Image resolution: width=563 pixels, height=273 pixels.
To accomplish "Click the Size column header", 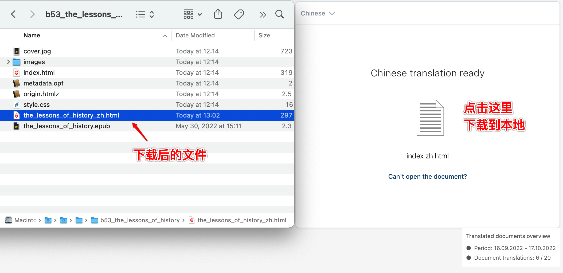I will pyautogui.click(x=264, y=35).
